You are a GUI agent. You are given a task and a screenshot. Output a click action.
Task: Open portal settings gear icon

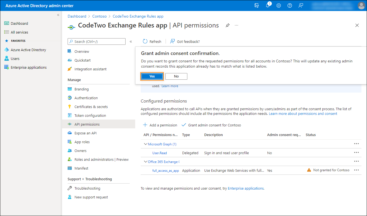coord(279,5)
